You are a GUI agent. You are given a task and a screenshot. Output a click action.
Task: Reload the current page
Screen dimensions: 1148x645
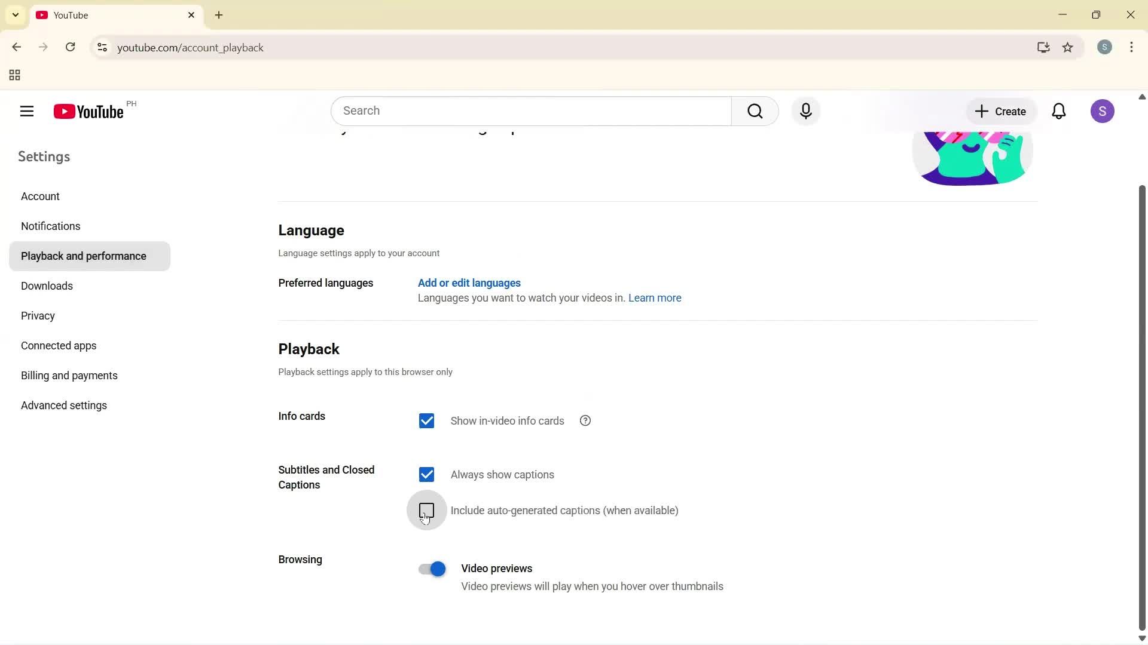(70, 47)
